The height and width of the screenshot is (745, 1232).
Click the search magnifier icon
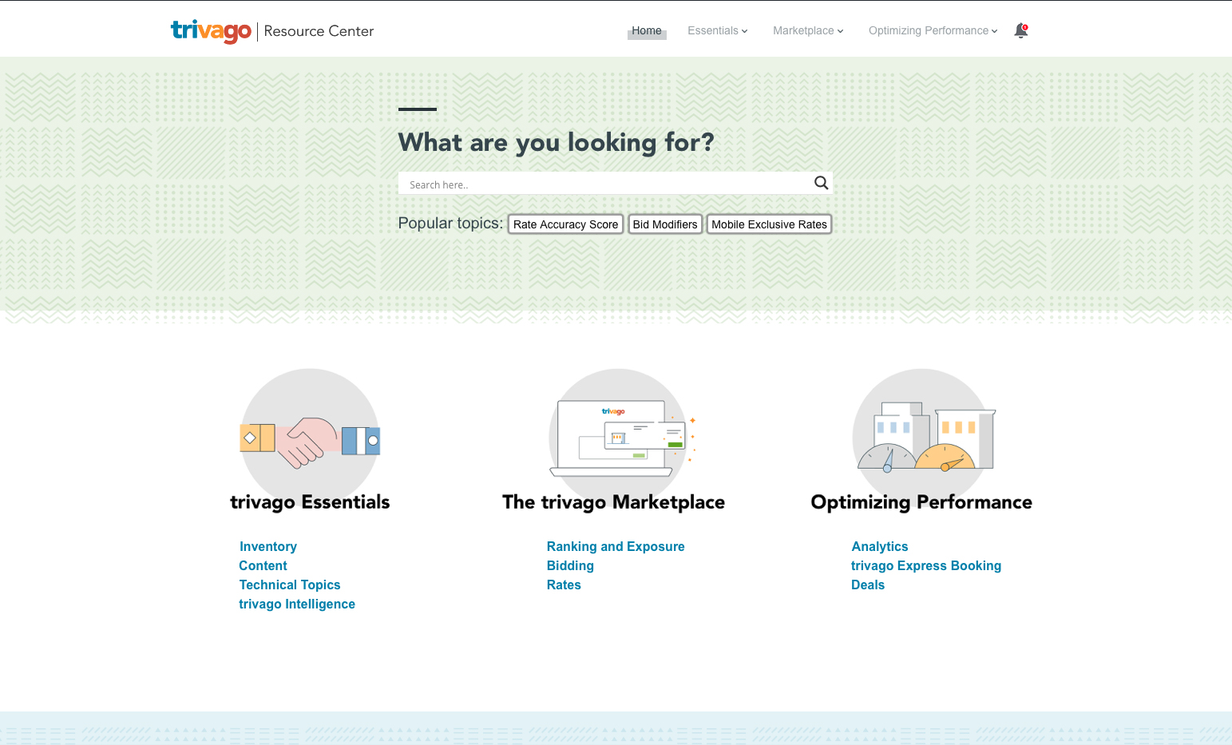[821, 183]
